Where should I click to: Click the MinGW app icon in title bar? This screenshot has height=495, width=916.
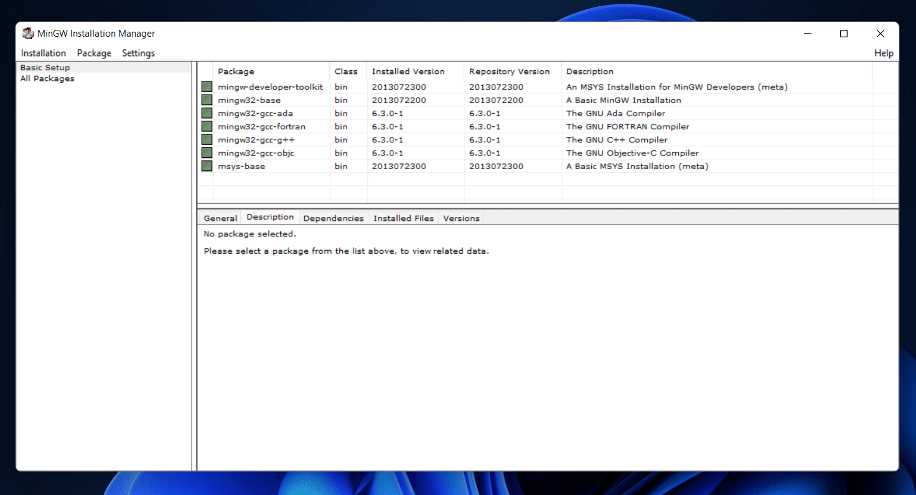28,34
